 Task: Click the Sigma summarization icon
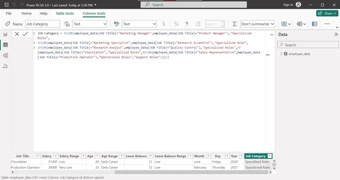234,24
